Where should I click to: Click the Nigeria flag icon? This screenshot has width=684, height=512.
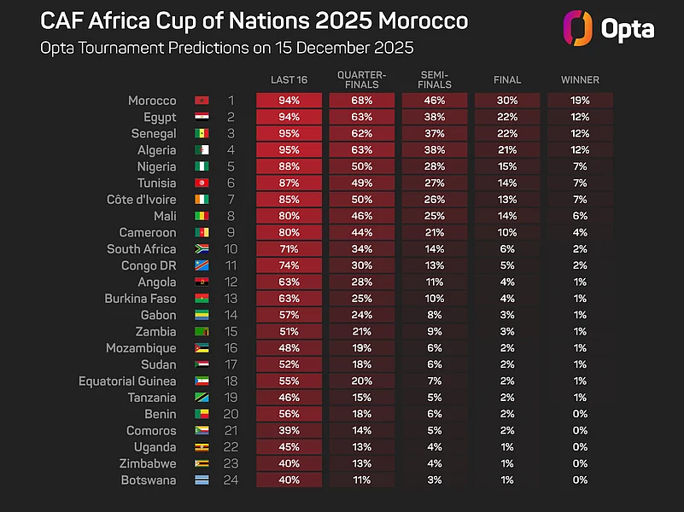(x=202, y=166)
